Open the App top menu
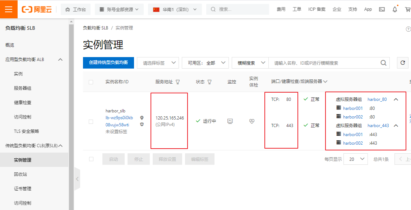 coord(368,9)
